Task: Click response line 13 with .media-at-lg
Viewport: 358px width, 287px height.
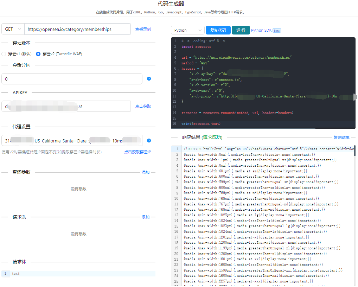Action: [247, 215]
